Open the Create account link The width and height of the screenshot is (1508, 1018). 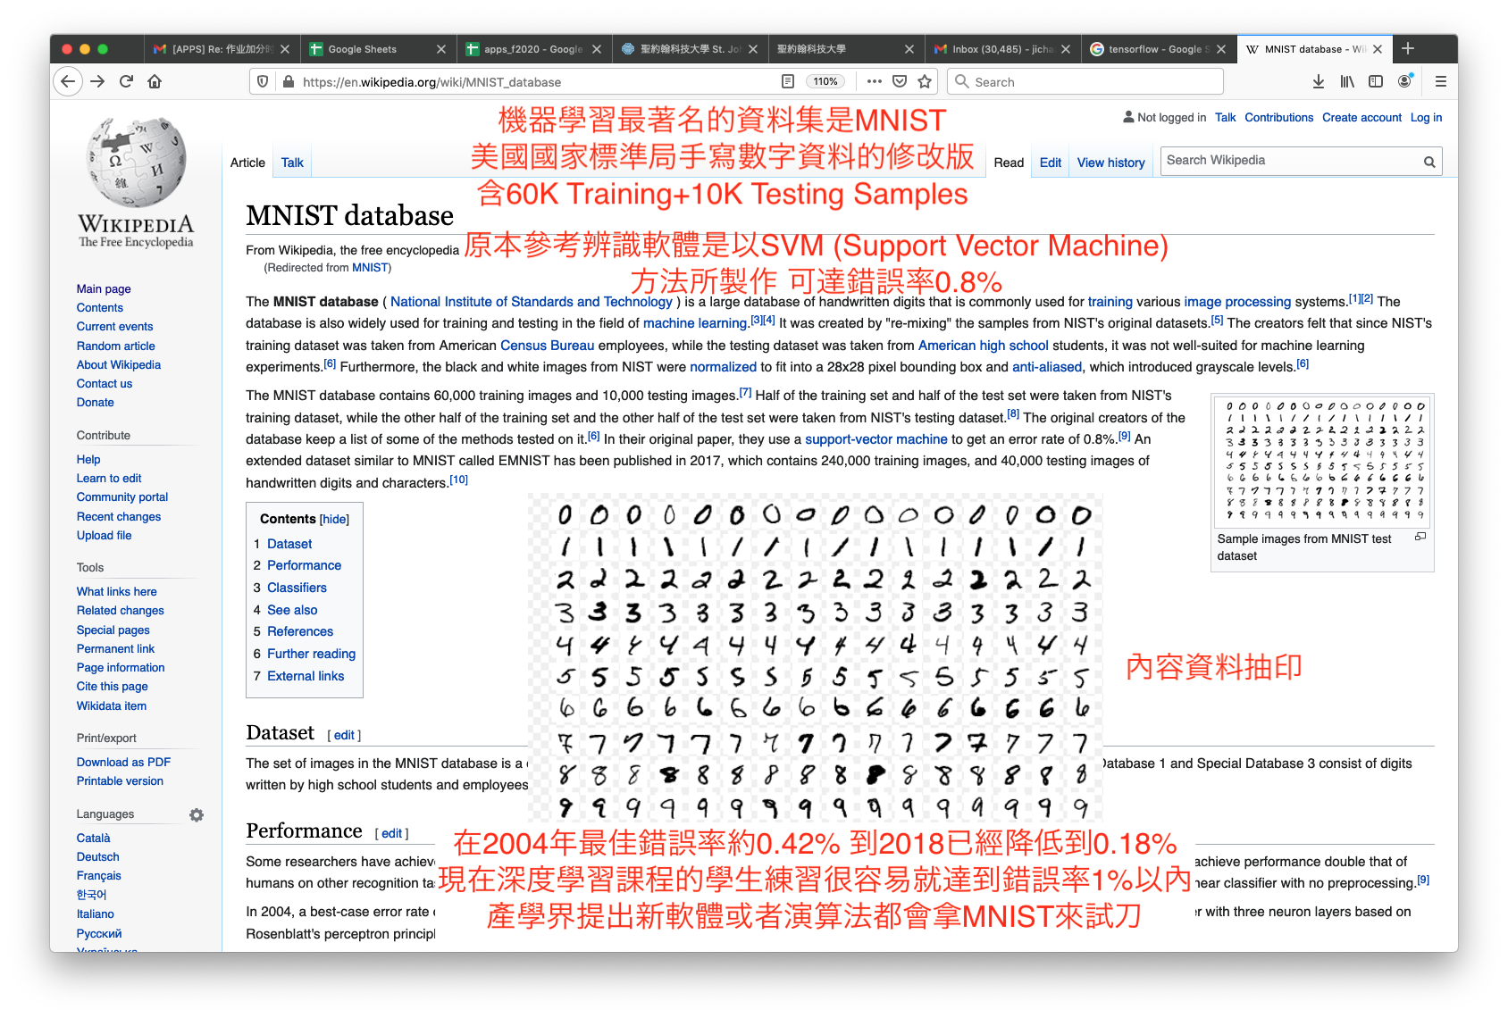1361,117
